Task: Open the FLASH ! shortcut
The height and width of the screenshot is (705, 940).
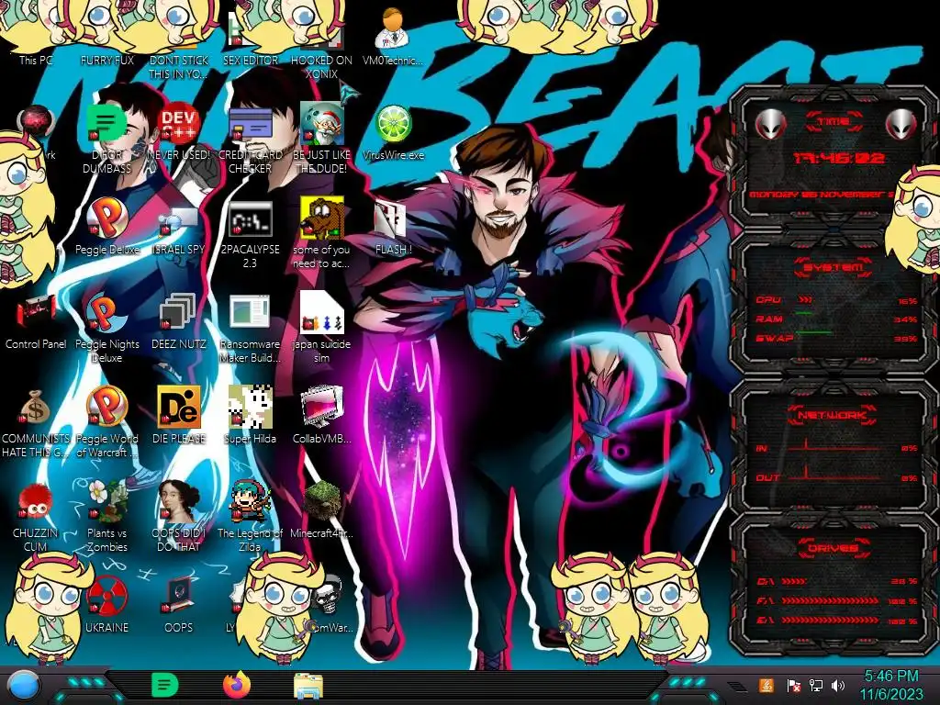Action: pos(393,227)
